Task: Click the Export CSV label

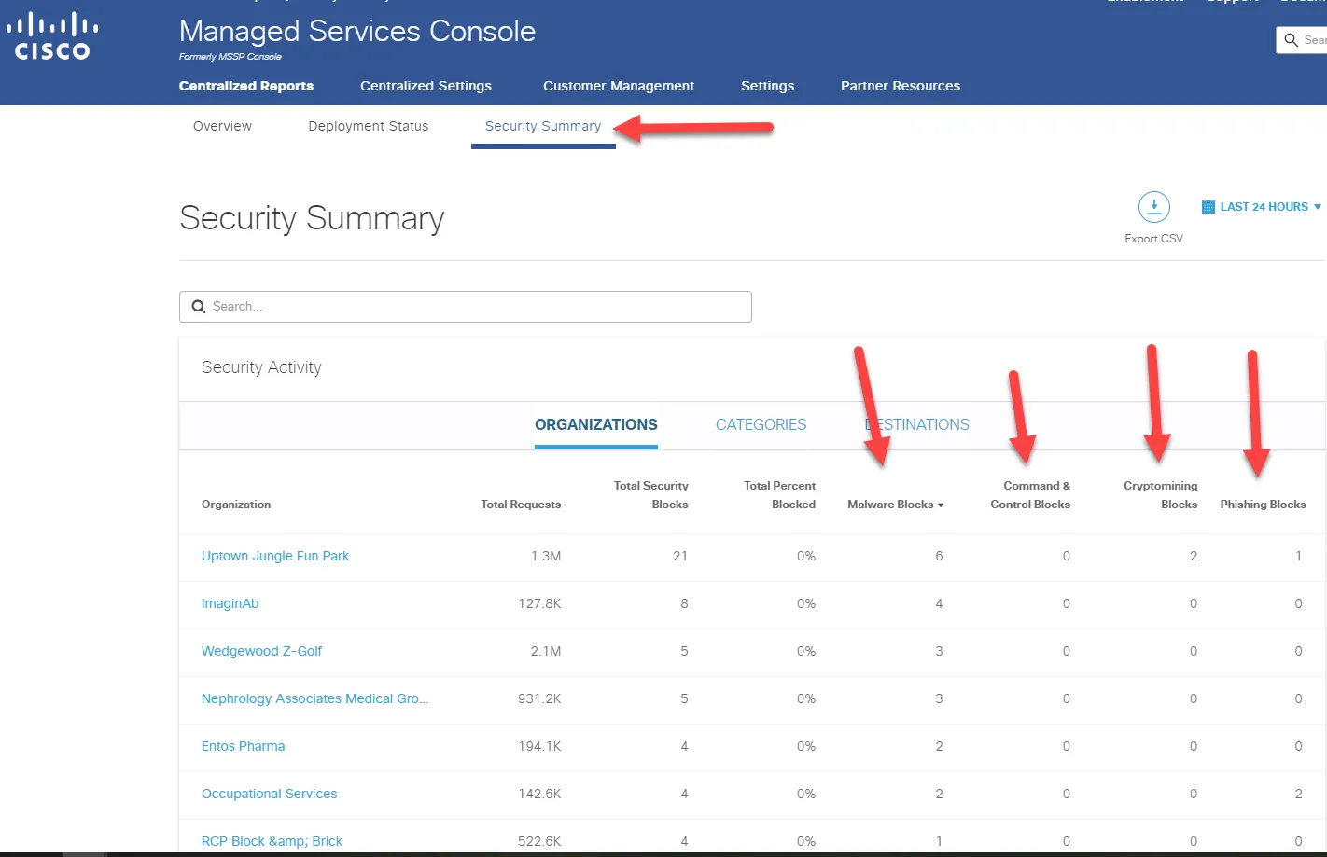Action: pyautogui.click(x=1153, y=239)
